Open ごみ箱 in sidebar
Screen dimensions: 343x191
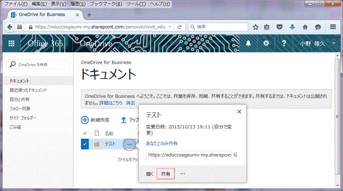pos(15,127)
